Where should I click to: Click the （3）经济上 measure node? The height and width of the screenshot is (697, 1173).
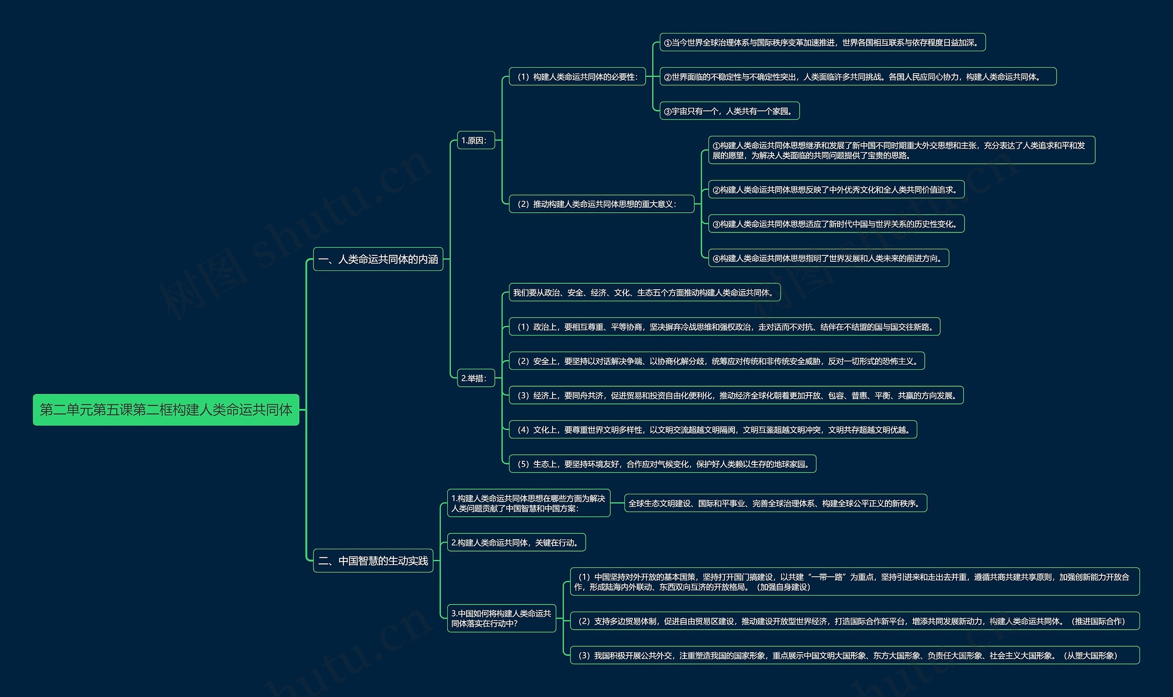[x=736, y=395]
